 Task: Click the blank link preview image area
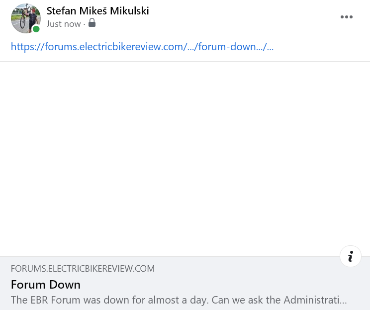(x=185, y=159)
